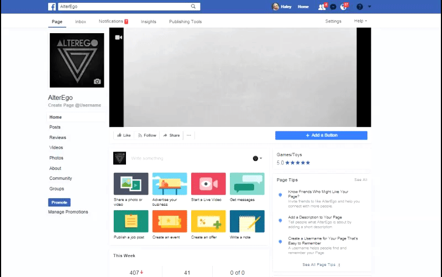Click the quick help question icon

[360, 7]
